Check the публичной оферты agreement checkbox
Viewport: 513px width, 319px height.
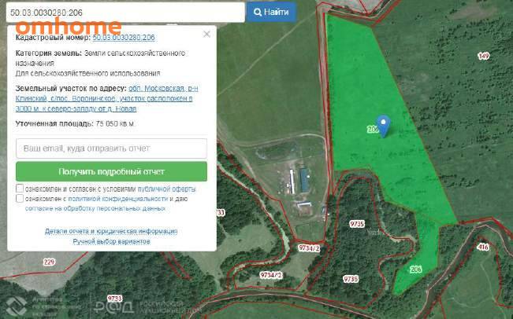(x=20, y=189)
